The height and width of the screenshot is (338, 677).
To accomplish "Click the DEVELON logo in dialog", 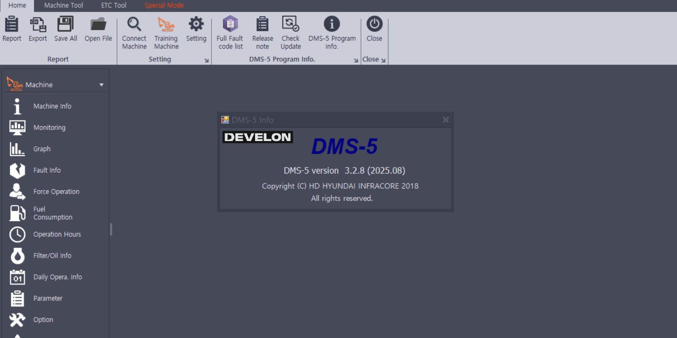I will tap(258, 137).
